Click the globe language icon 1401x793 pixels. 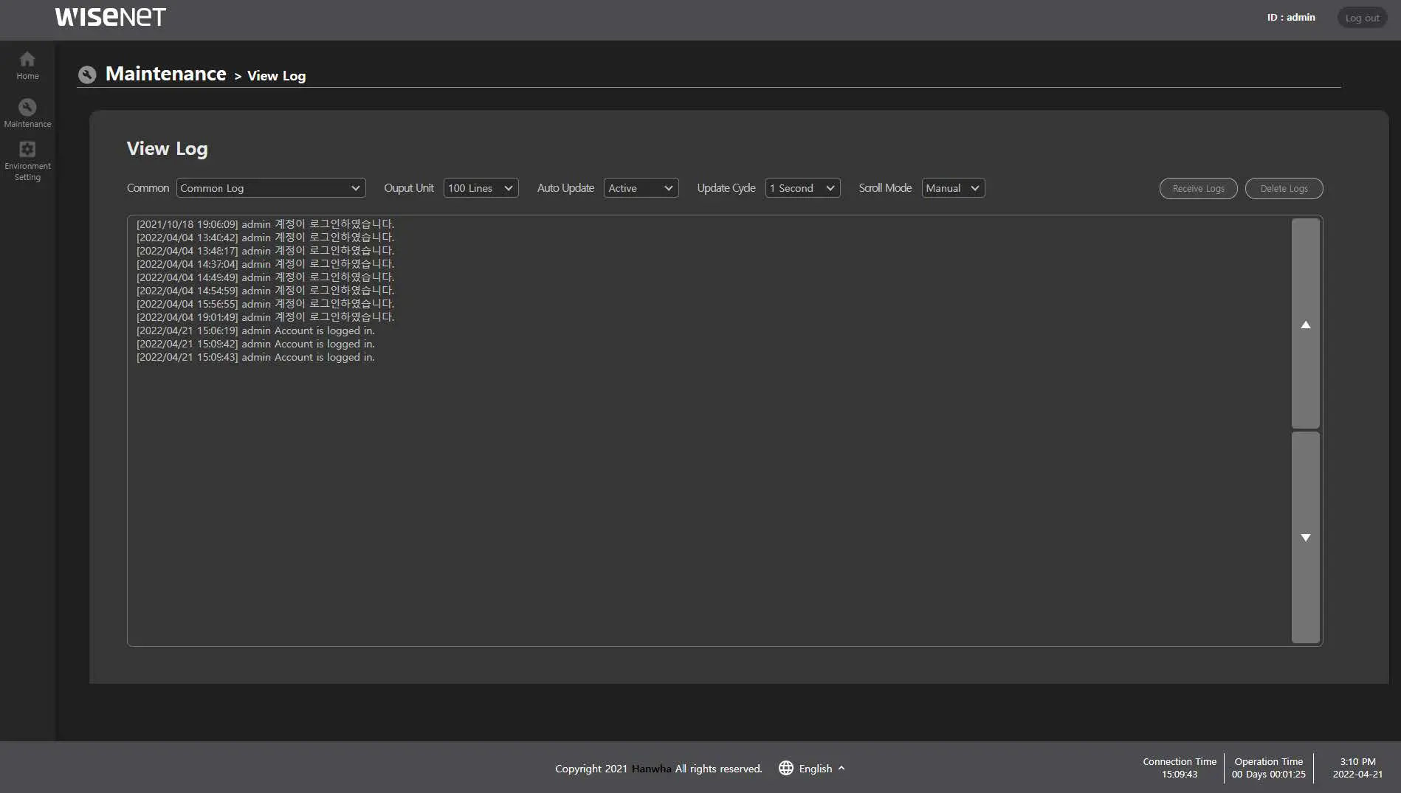point(786,768)
